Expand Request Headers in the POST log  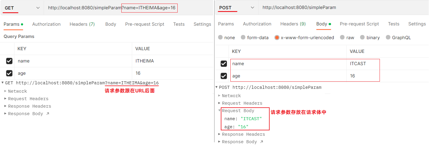pyautogui.click(x=219, y=103)
